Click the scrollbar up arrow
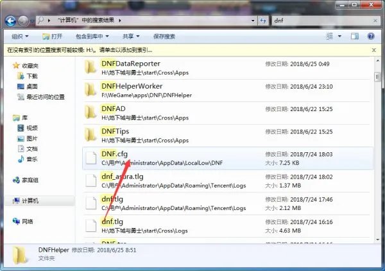This screenshot has height=271, width=385. pos(378,61)
